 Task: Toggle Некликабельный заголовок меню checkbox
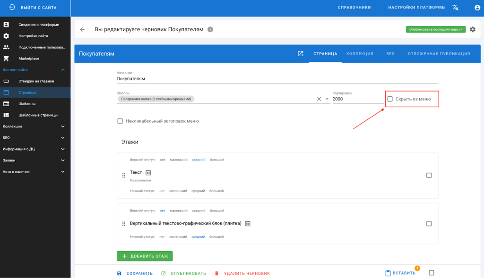(x=120, y=121)
